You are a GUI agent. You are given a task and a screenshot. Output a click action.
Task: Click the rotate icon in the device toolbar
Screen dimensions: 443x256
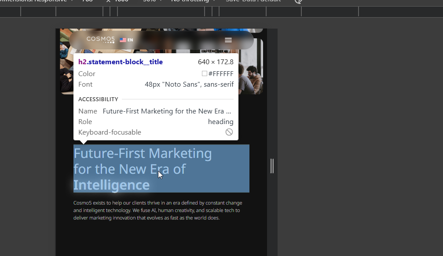(298, 1)
